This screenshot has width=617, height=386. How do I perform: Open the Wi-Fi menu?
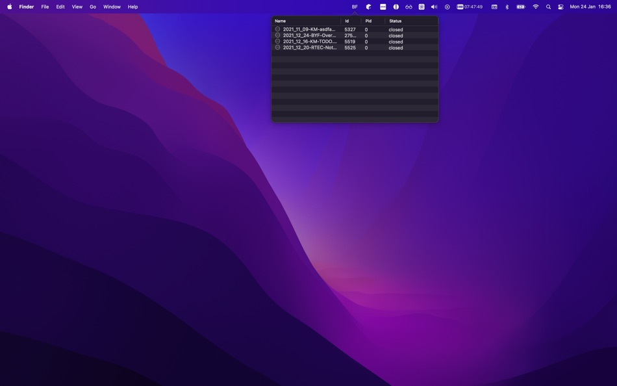pyautogui.click(x=536, y=6)
